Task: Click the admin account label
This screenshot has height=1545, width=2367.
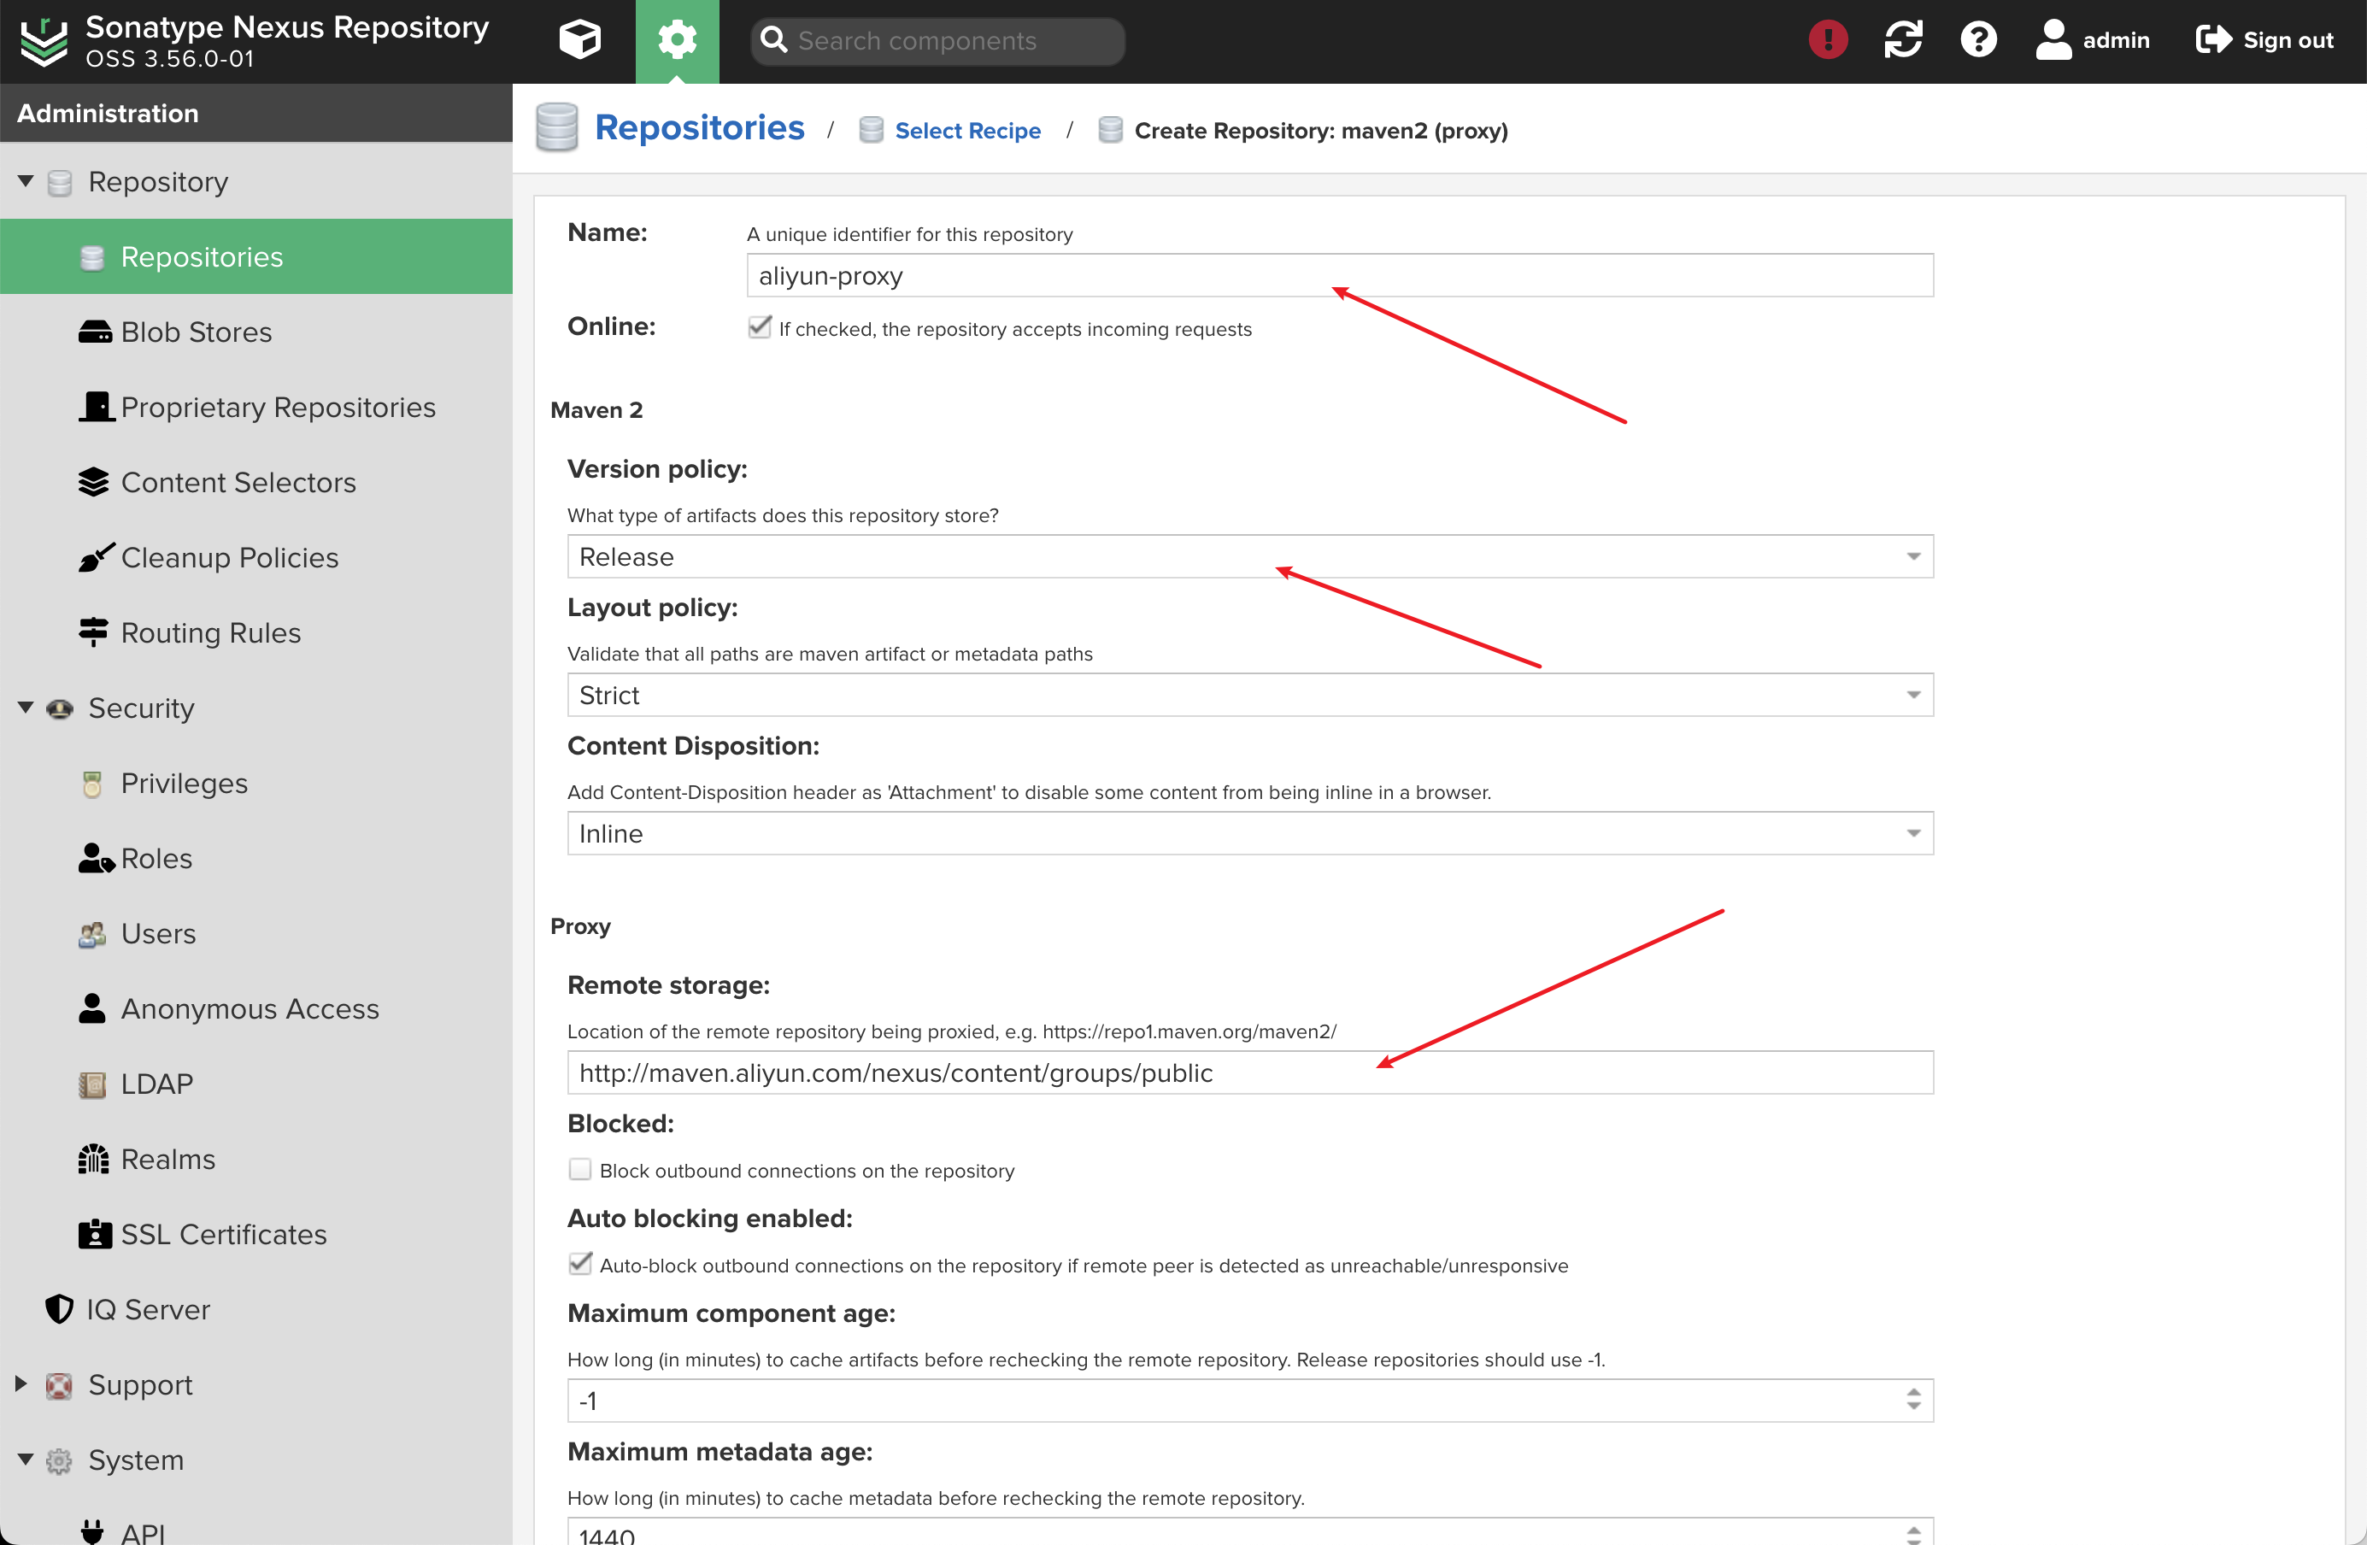Action: (x=2116, y=40)
